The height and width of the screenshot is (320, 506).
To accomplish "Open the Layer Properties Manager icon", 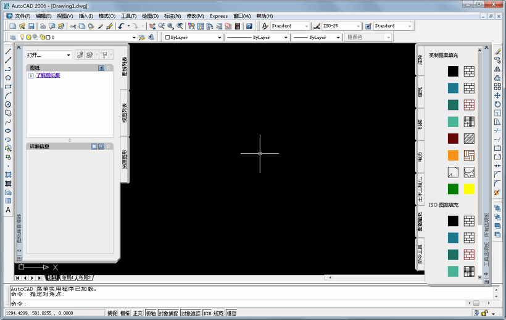I will pyautogui.click(x=13, y=38).
